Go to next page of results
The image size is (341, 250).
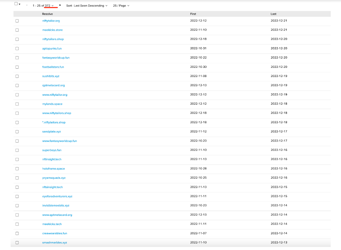click(60, 5)
